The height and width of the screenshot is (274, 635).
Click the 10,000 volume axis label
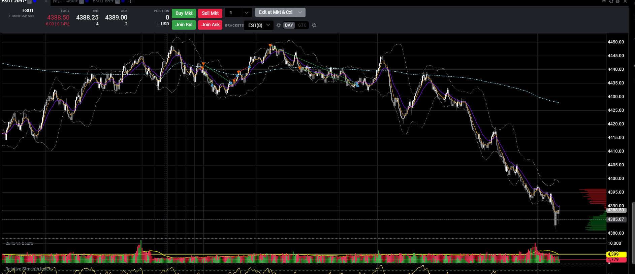(x=614, y=243)
